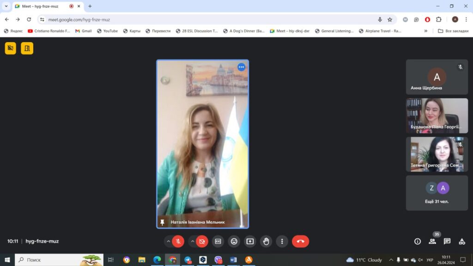Click Буданова Ліана video thumbnail
This screenshot has width=473, height=266.
(437, 115)
